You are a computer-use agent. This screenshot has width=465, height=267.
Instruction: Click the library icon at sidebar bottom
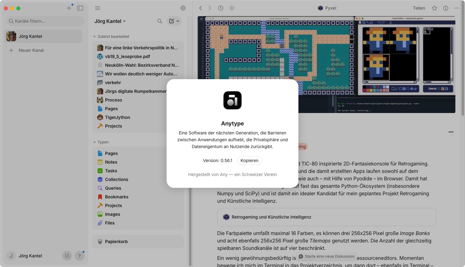(67, 256)
